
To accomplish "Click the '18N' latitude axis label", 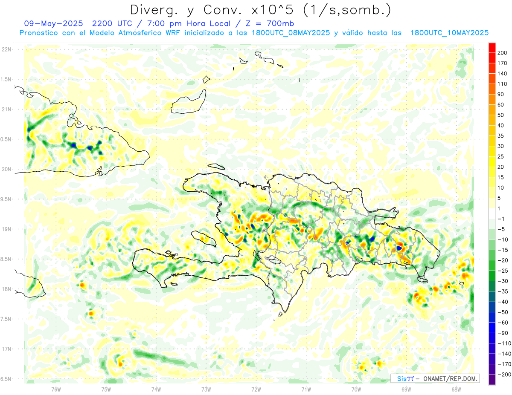I will click(6, 289).
